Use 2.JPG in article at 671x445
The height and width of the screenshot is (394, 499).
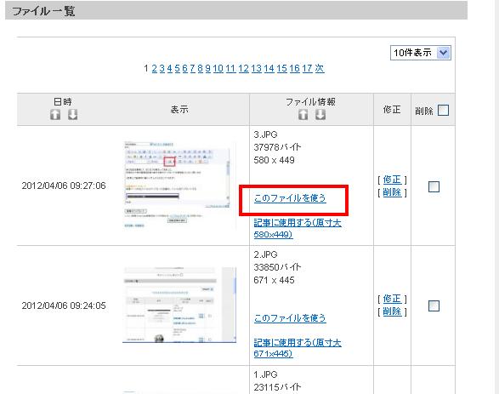coord(298,348)
